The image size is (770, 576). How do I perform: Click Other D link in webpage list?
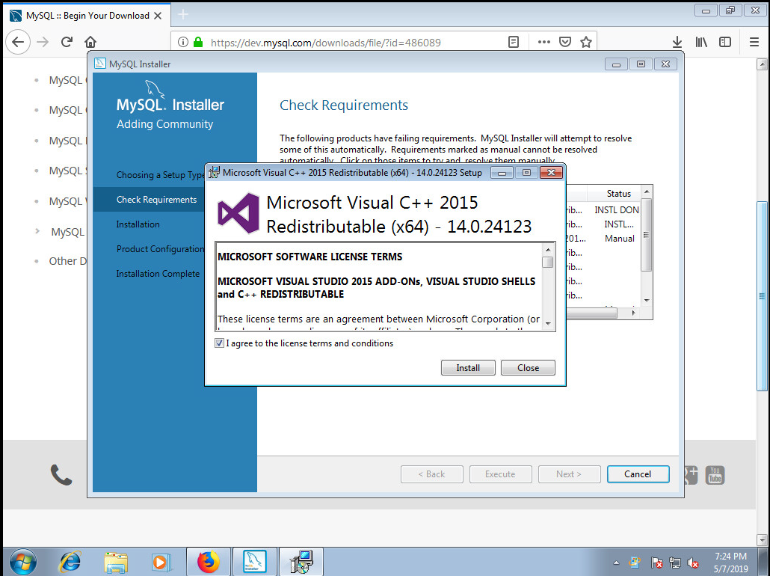tap(68, 261)
